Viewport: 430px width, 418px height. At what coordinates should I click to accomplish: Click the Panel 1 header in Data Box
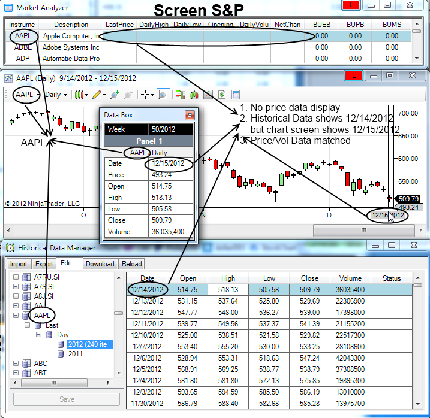[149, 141]
